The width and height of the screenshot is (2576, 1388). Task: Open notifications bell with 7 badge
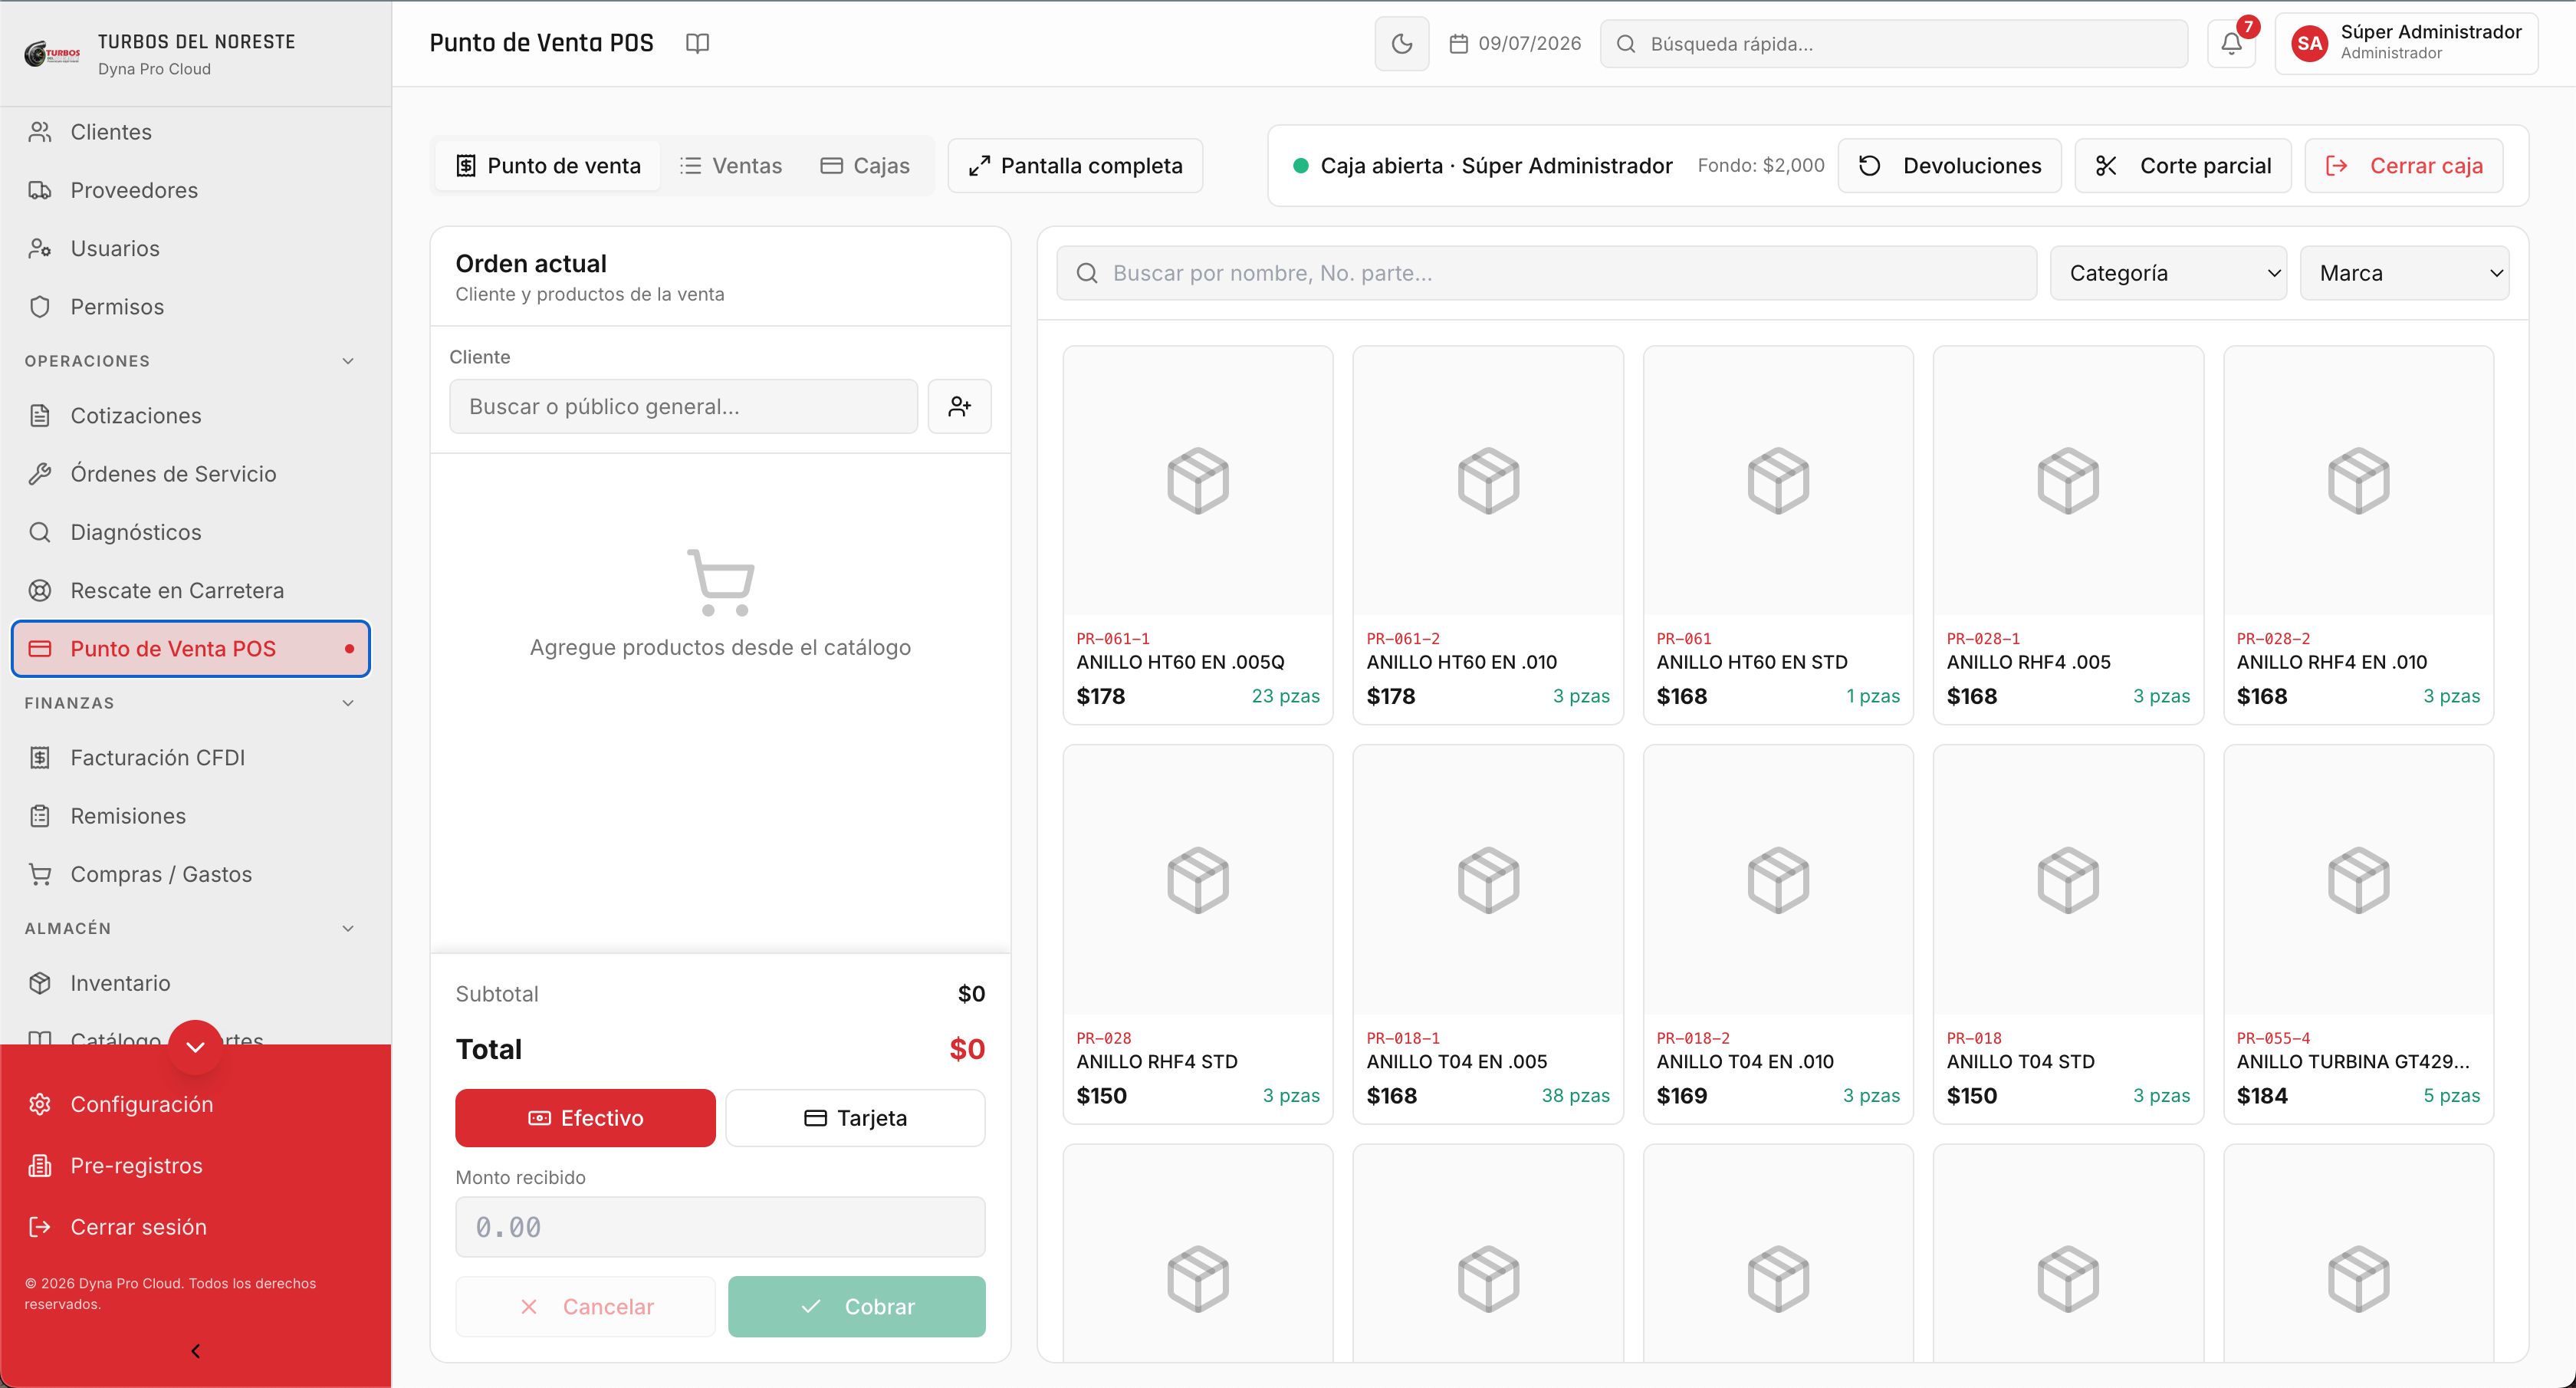2231,44
